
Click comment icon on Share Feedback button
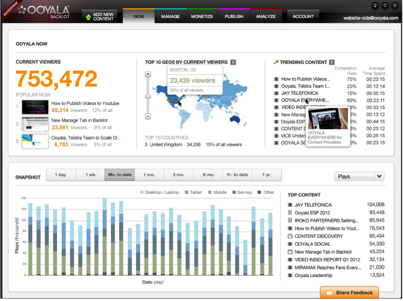pyautogui.click(x=329, y=293)
